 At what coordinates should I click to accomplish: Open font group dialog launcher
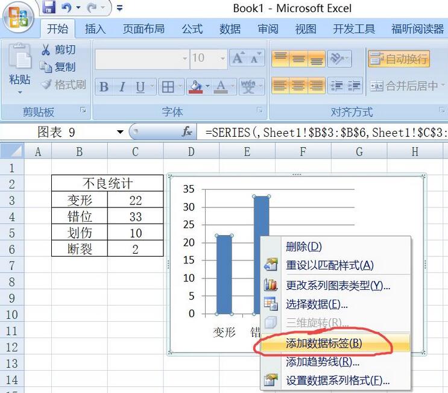click(x=260, y=110)
